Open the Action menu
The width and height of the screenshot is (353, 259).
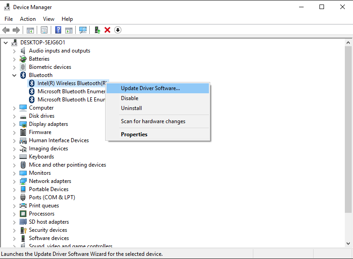(28, 19)
